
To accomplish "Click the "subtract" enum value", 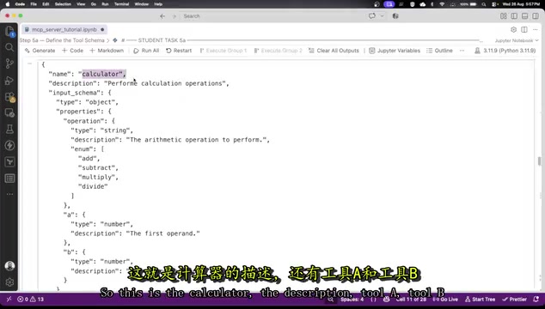I will pyautogui.click(x=98, y=167).
